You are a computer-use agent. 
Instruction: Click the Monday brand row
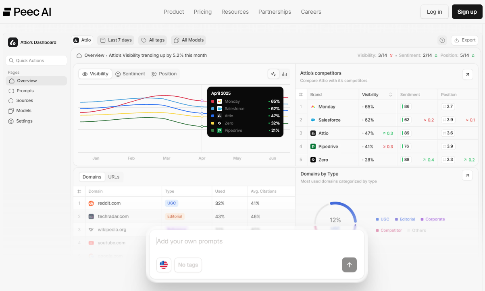coord(387,107)
